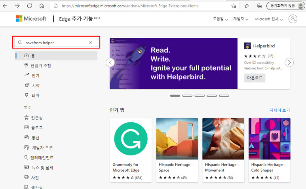Click the 접근성 person icon

pyautogui.click(x=27, y=117)
